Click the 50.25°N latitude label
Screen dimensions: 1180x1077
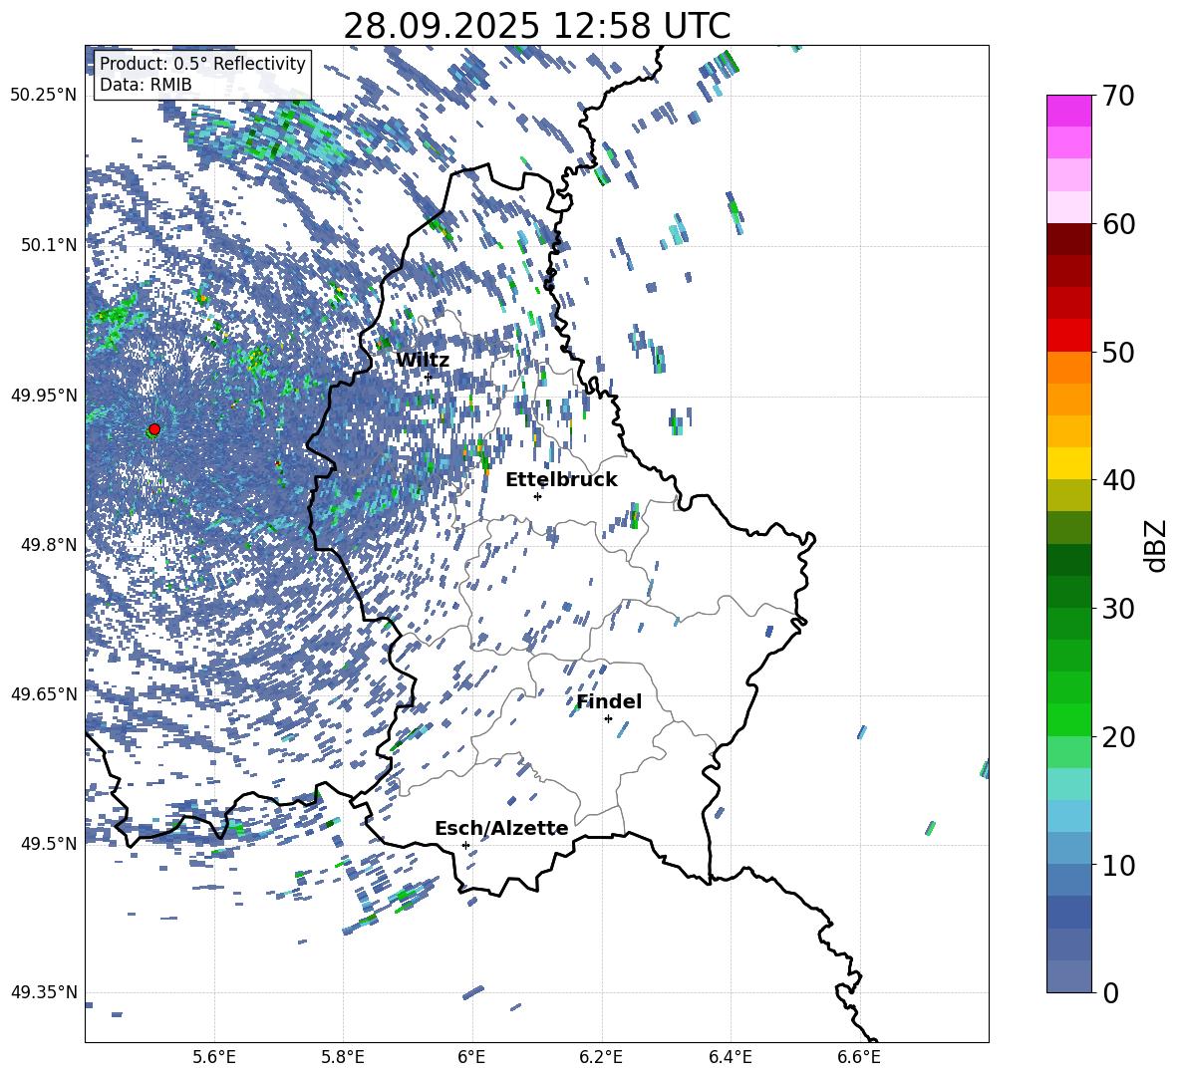pos(44,95)
